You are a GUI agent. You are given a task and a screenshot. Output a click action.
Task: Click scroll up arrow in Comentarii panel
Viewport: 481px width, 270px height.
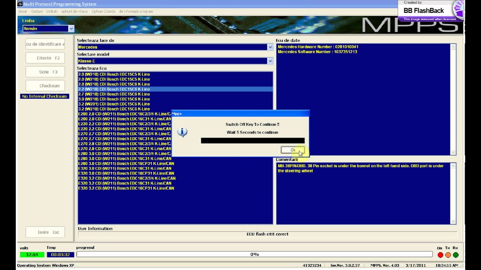tap(453, 166)
